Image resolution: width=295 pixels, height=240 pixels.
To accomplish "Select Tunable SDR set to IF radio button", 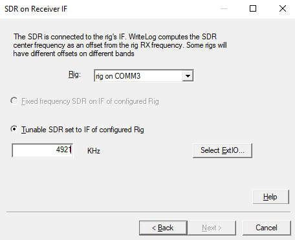I will pos(14,129).
